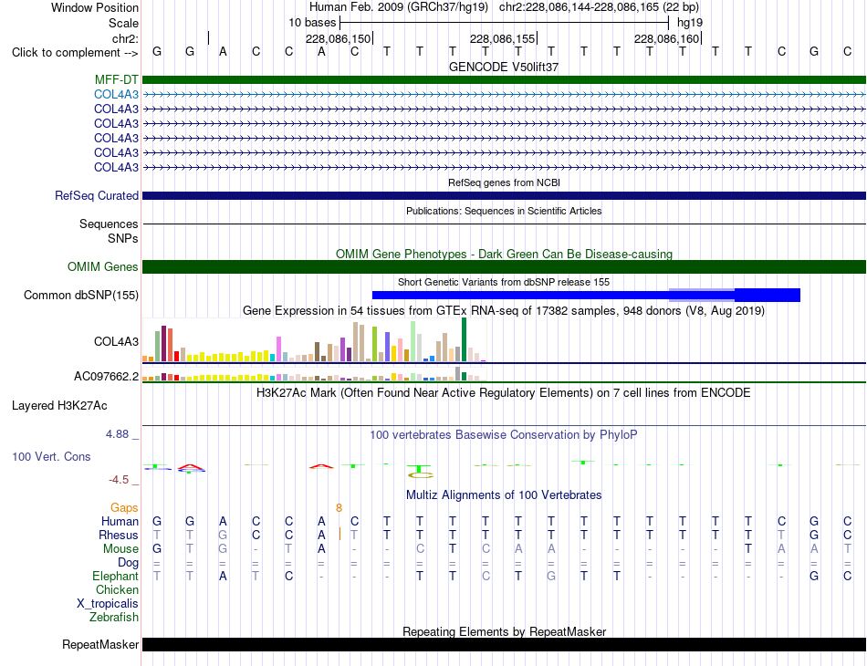This screenshot has height=666, width=867.
Task: Click the MFF-DT track label
Action: 116,80
